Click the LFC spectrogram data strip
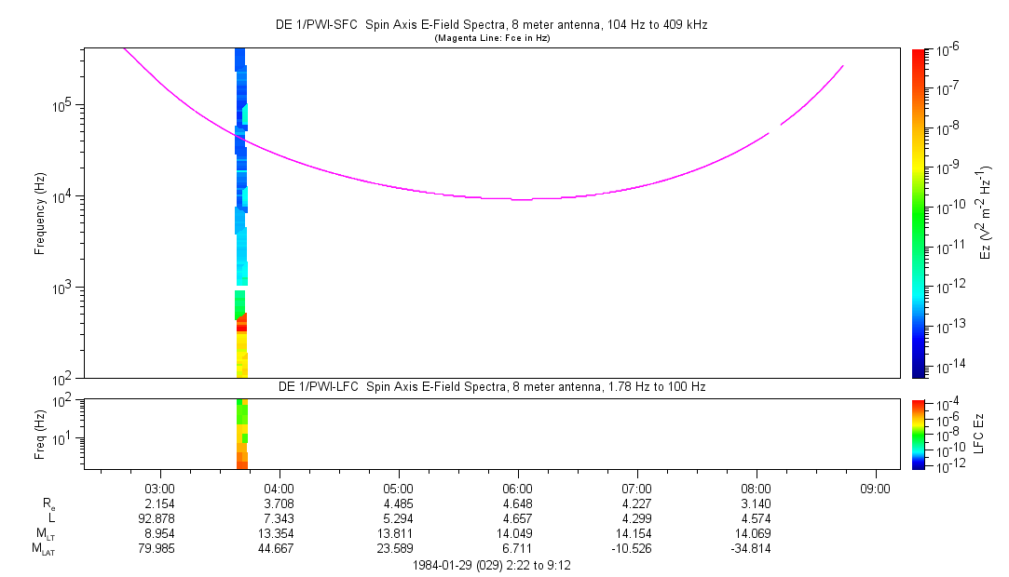Image resolution: width=1009 pixels, height=577 pixels. [242, 434]
